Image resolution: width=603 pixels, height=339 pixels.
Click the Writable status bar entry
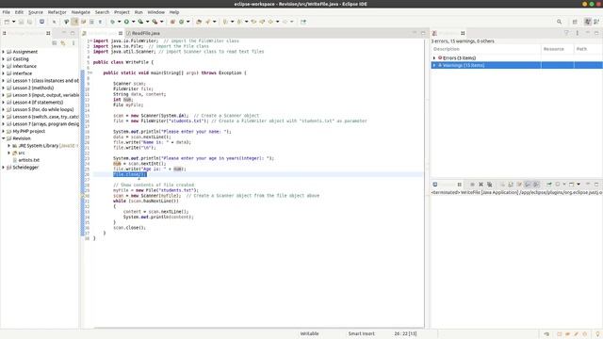pos(309,333)
